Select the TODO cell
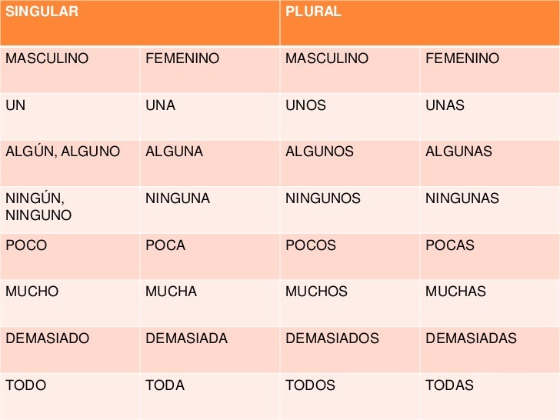This screenshot has height=420, width=560. 70,396
